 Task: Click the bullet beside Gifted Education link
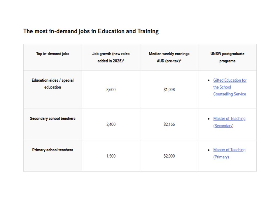coord(209,80)
